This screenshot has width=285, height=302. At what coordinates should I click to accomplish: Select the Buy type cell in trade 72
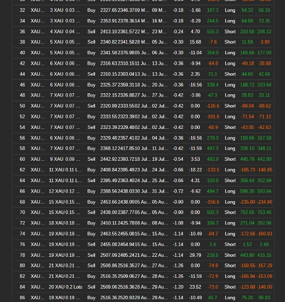click(91, 223)
